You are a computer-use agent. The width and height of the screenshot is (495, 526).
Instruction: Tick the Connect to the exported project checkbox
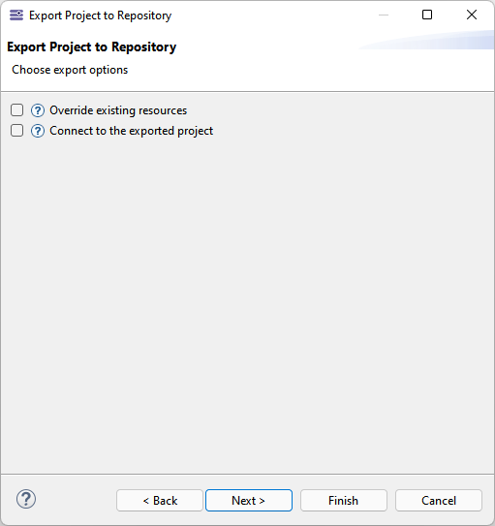(x=16, y=131)
